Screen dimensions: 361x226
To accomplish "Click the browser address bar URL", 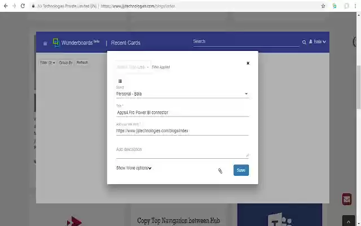I will pos(138,6).
